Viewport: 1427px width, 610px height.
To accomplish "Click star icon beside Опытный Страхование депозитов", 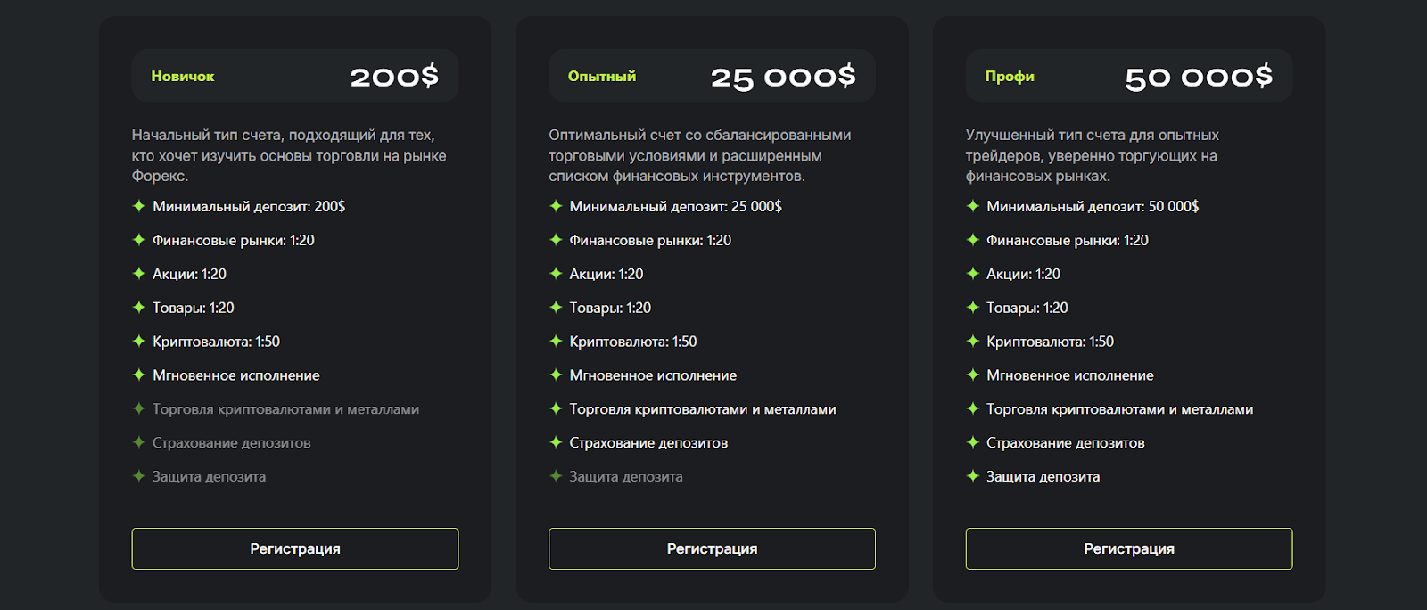I will tap(556, 442).
